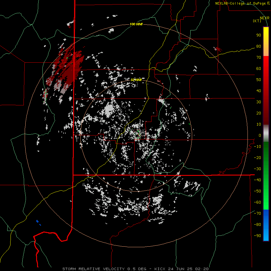271x271 pixels.
Task: Click the -90 value on the velocity scale
Action: (x=257, y=236)
